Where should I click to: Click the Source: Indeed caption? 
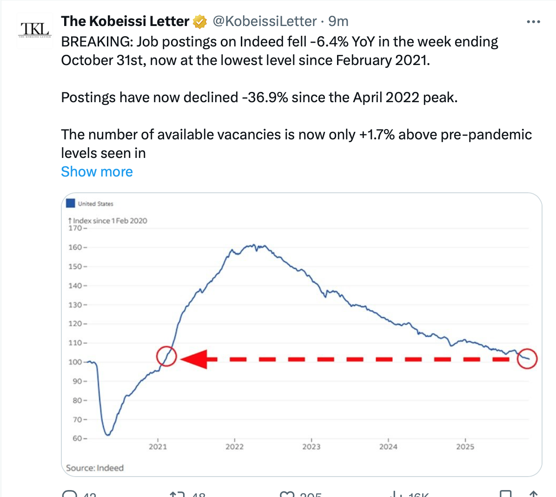tap(95, 468)
